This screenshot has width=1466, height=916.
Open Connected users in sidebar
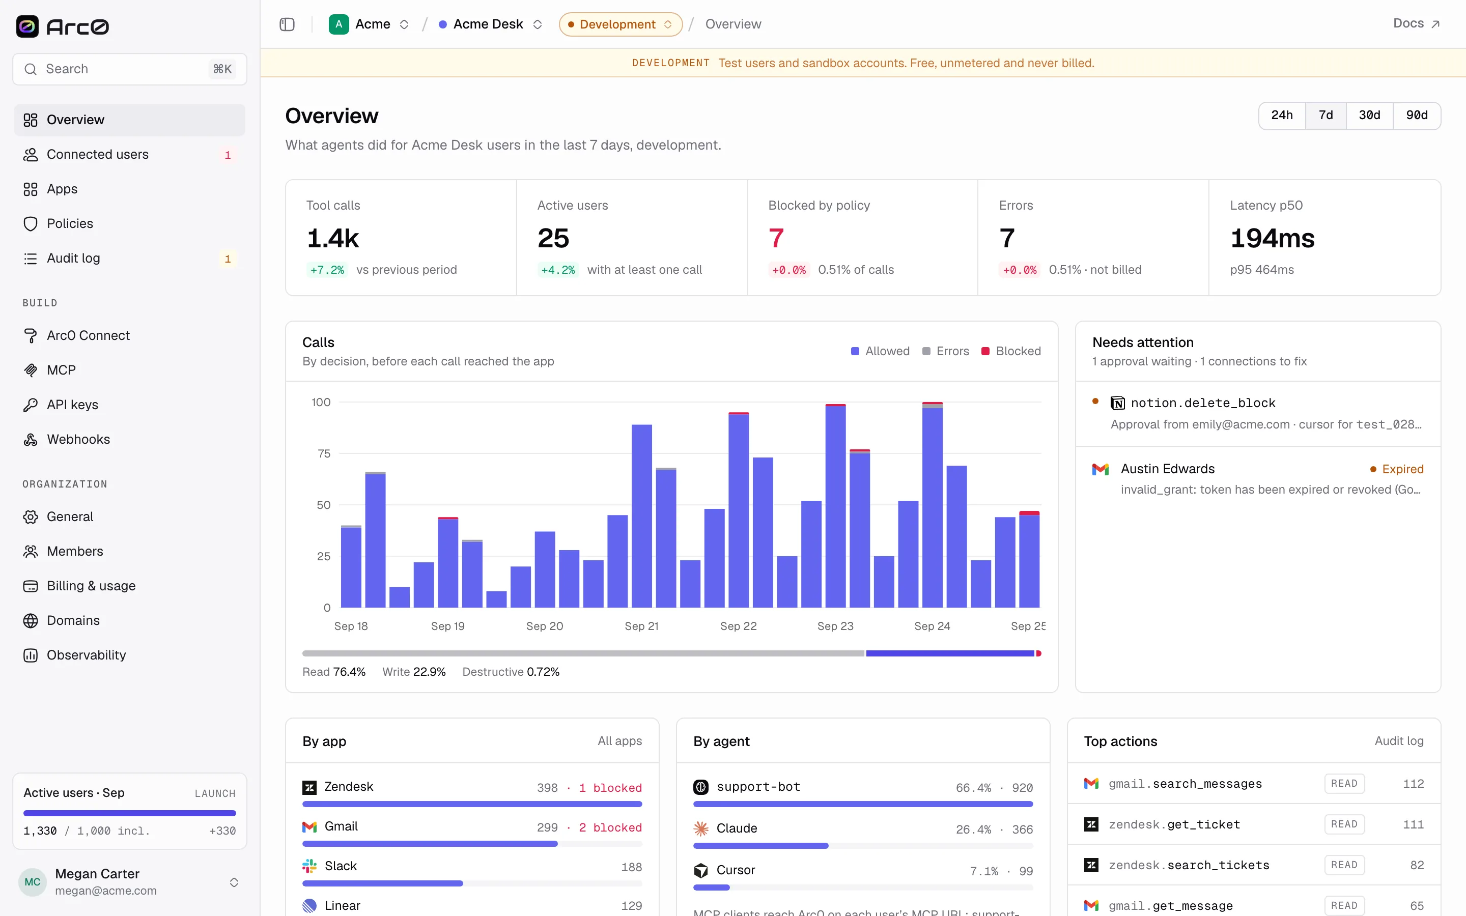point(130,155)
